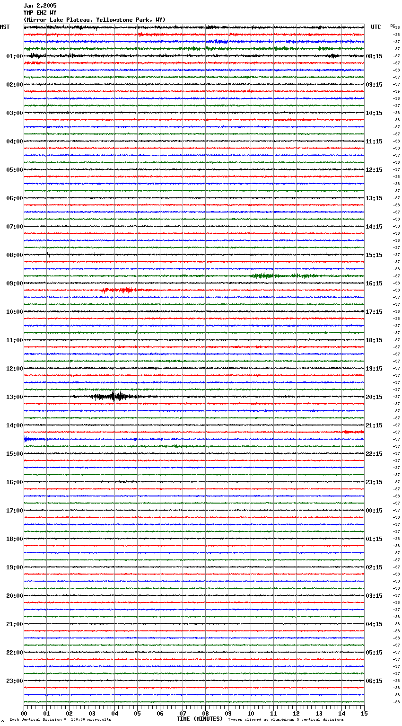
Task: Click the UTC column header
Action: pos(376,27)
